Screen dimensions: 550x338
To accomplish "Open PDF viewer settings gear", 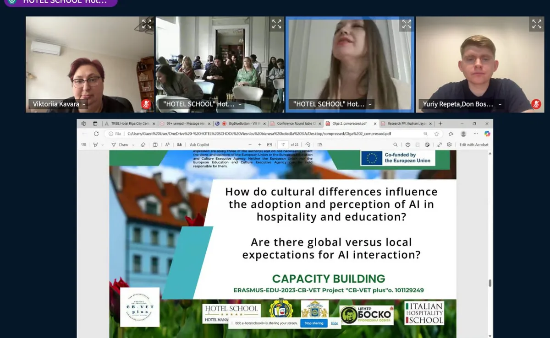I will (x=449, y=145).
